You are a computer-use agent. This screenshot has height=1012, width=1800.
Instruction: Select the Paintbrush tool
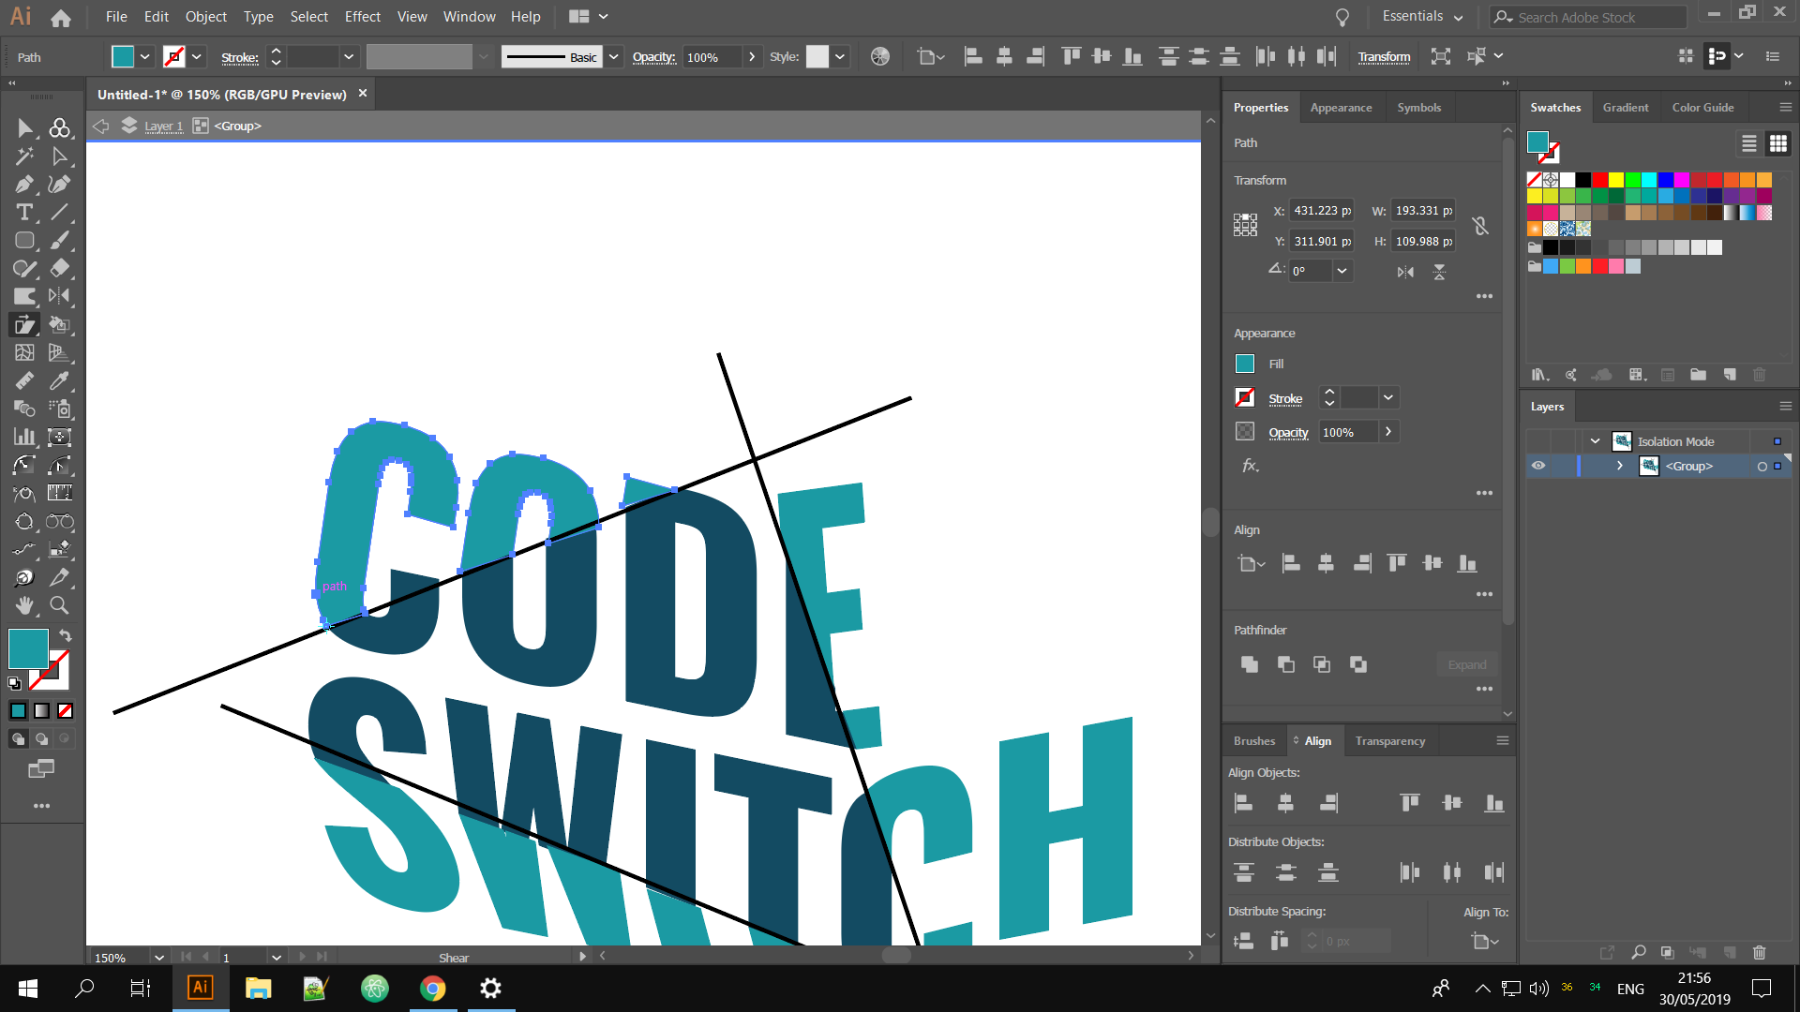click(59, 241)
